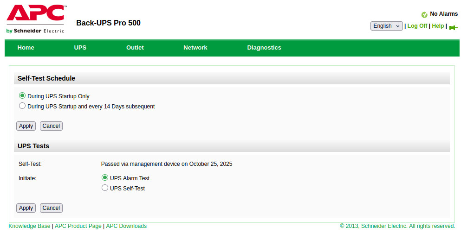Open the UPS menu
467x246 pixels.
tap(80, 48)
